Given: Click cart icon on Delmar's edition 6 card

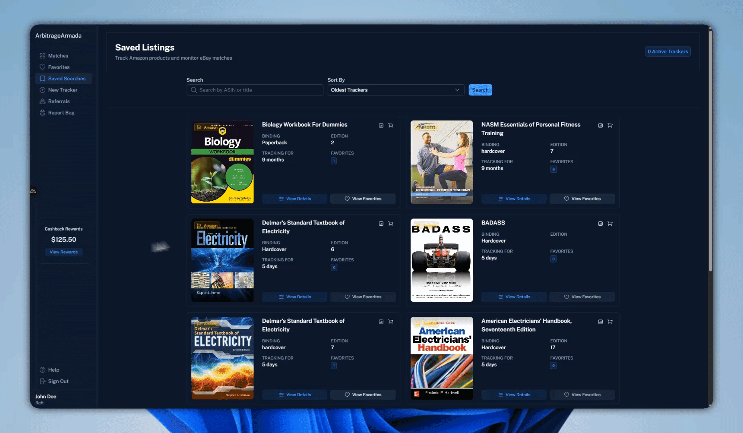Looking at the screenshot, I should (391, 224).
